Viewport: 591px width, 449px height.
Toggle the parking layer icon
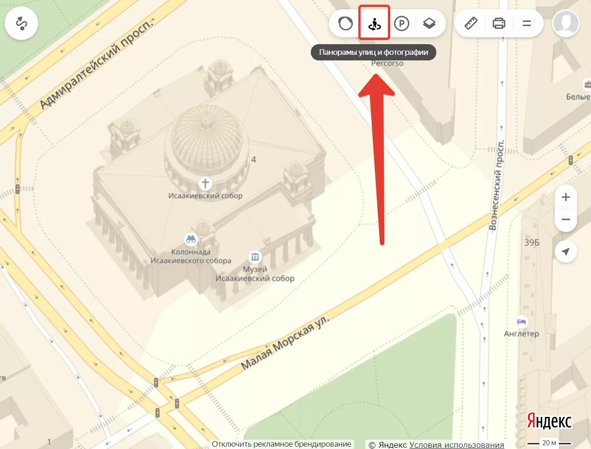pyautogui.click(x=401, y=23)
